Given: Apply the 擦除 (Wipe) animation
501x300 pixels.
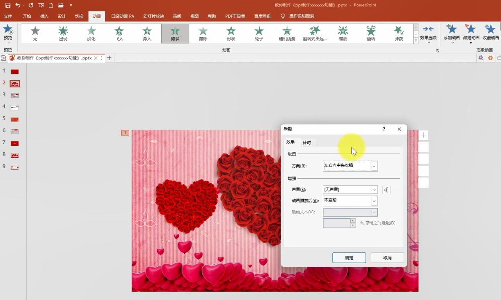Looking at the screenshot, I should (203, 33).
